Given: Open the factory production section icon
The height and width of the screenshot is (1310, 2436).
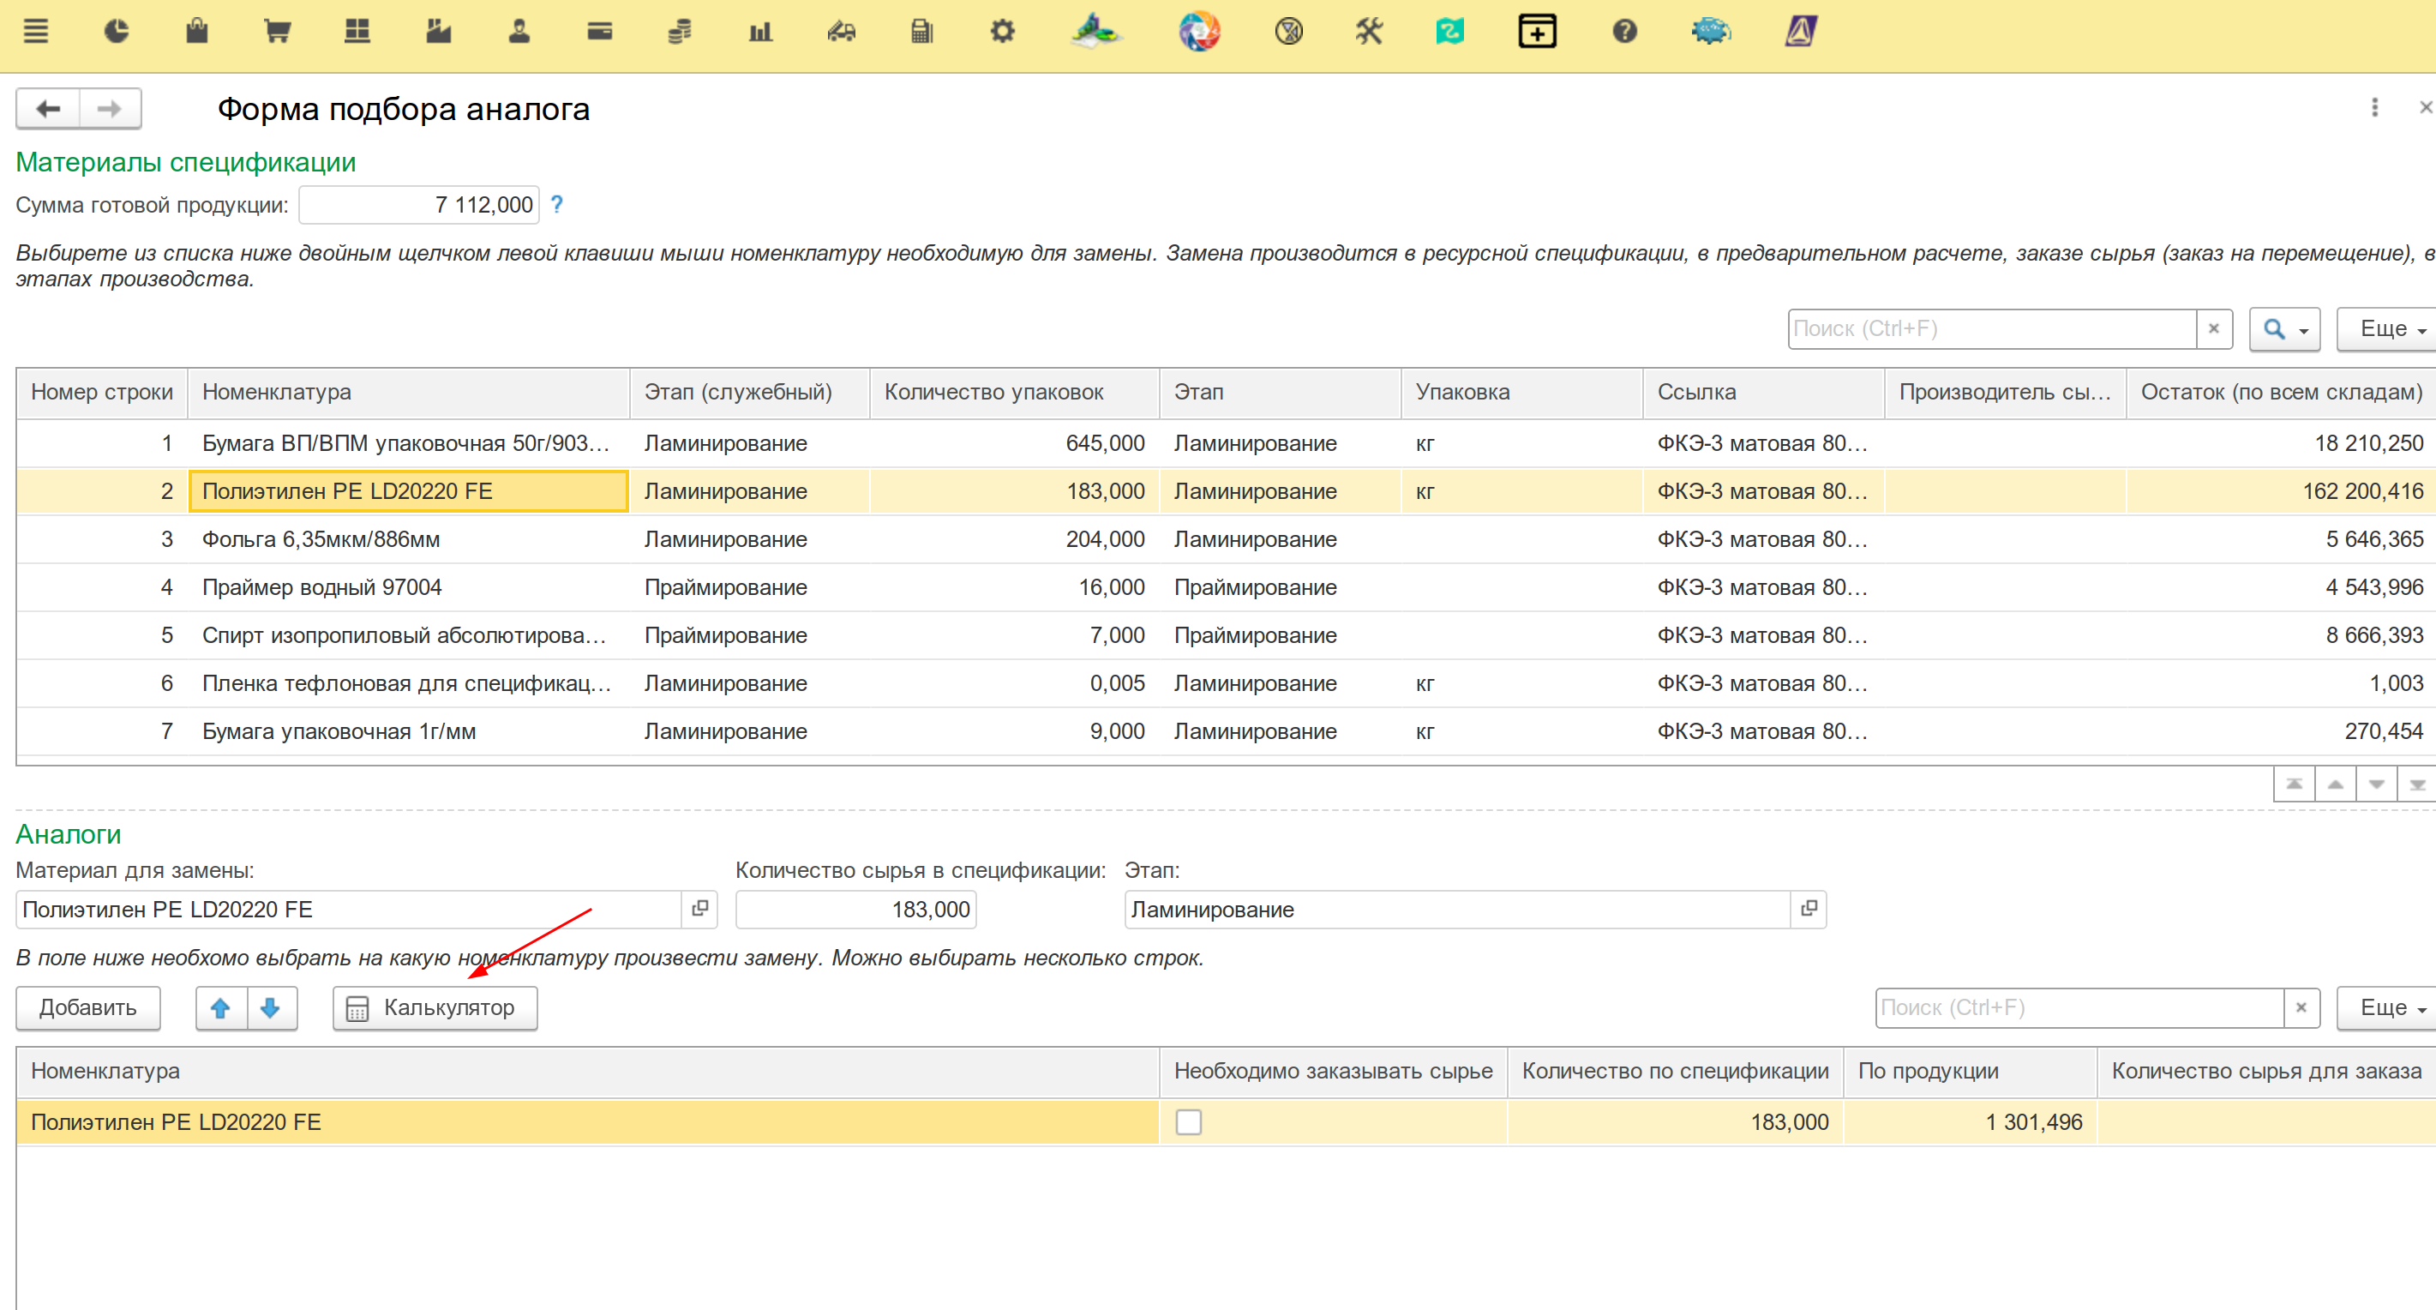Looking at the screenshot, I should 438,33.
